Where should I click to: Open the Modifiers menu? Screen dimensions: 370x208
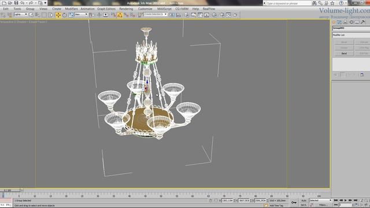[71, 9]
